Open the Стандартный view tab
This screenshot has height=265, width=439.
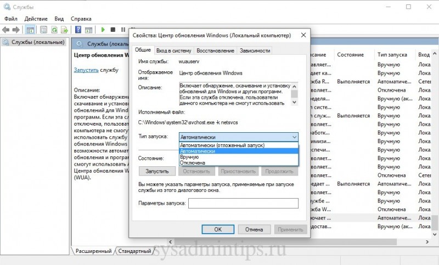tap(134, 251)
